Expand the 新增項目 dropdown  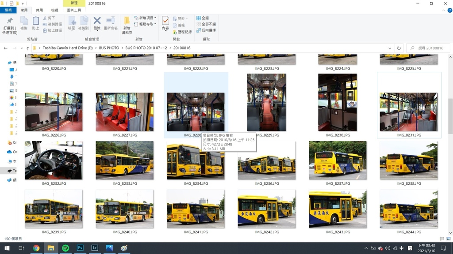[147, 18]
